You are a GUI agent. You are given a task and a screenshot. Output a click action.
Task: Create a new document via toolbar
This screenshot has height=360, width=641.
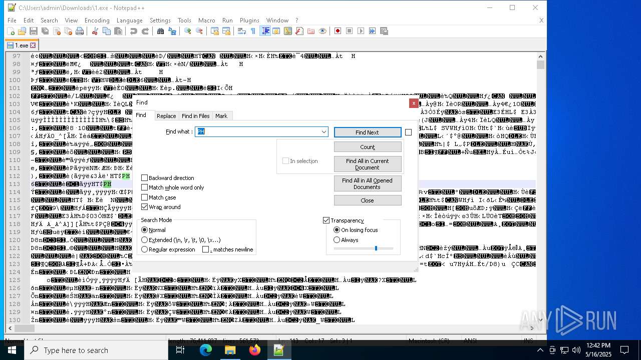click(x=11, y=31)
